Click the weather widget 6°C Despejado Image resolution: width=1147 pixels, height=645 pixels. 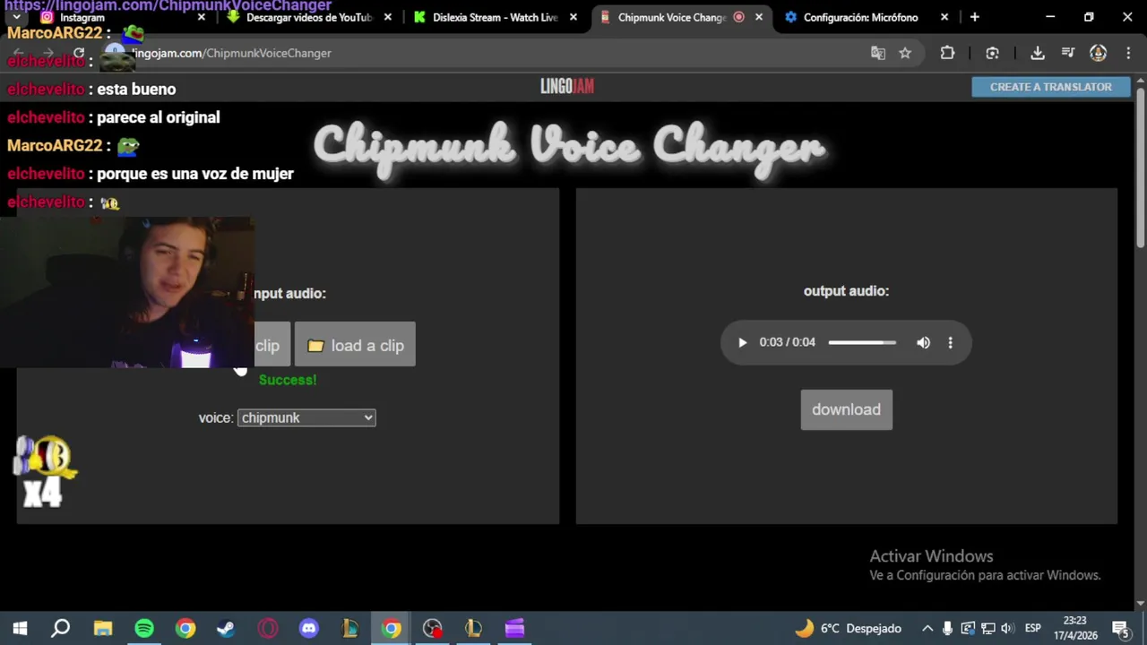pos(848,628)
